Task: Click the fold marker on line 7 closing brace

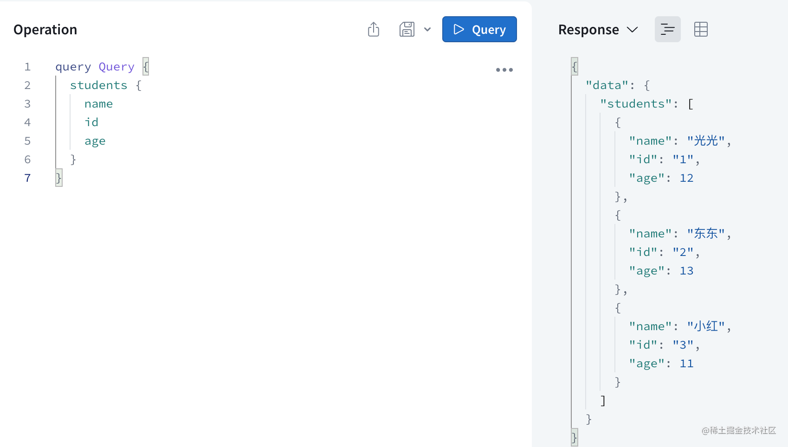Action: coord(58,178)
